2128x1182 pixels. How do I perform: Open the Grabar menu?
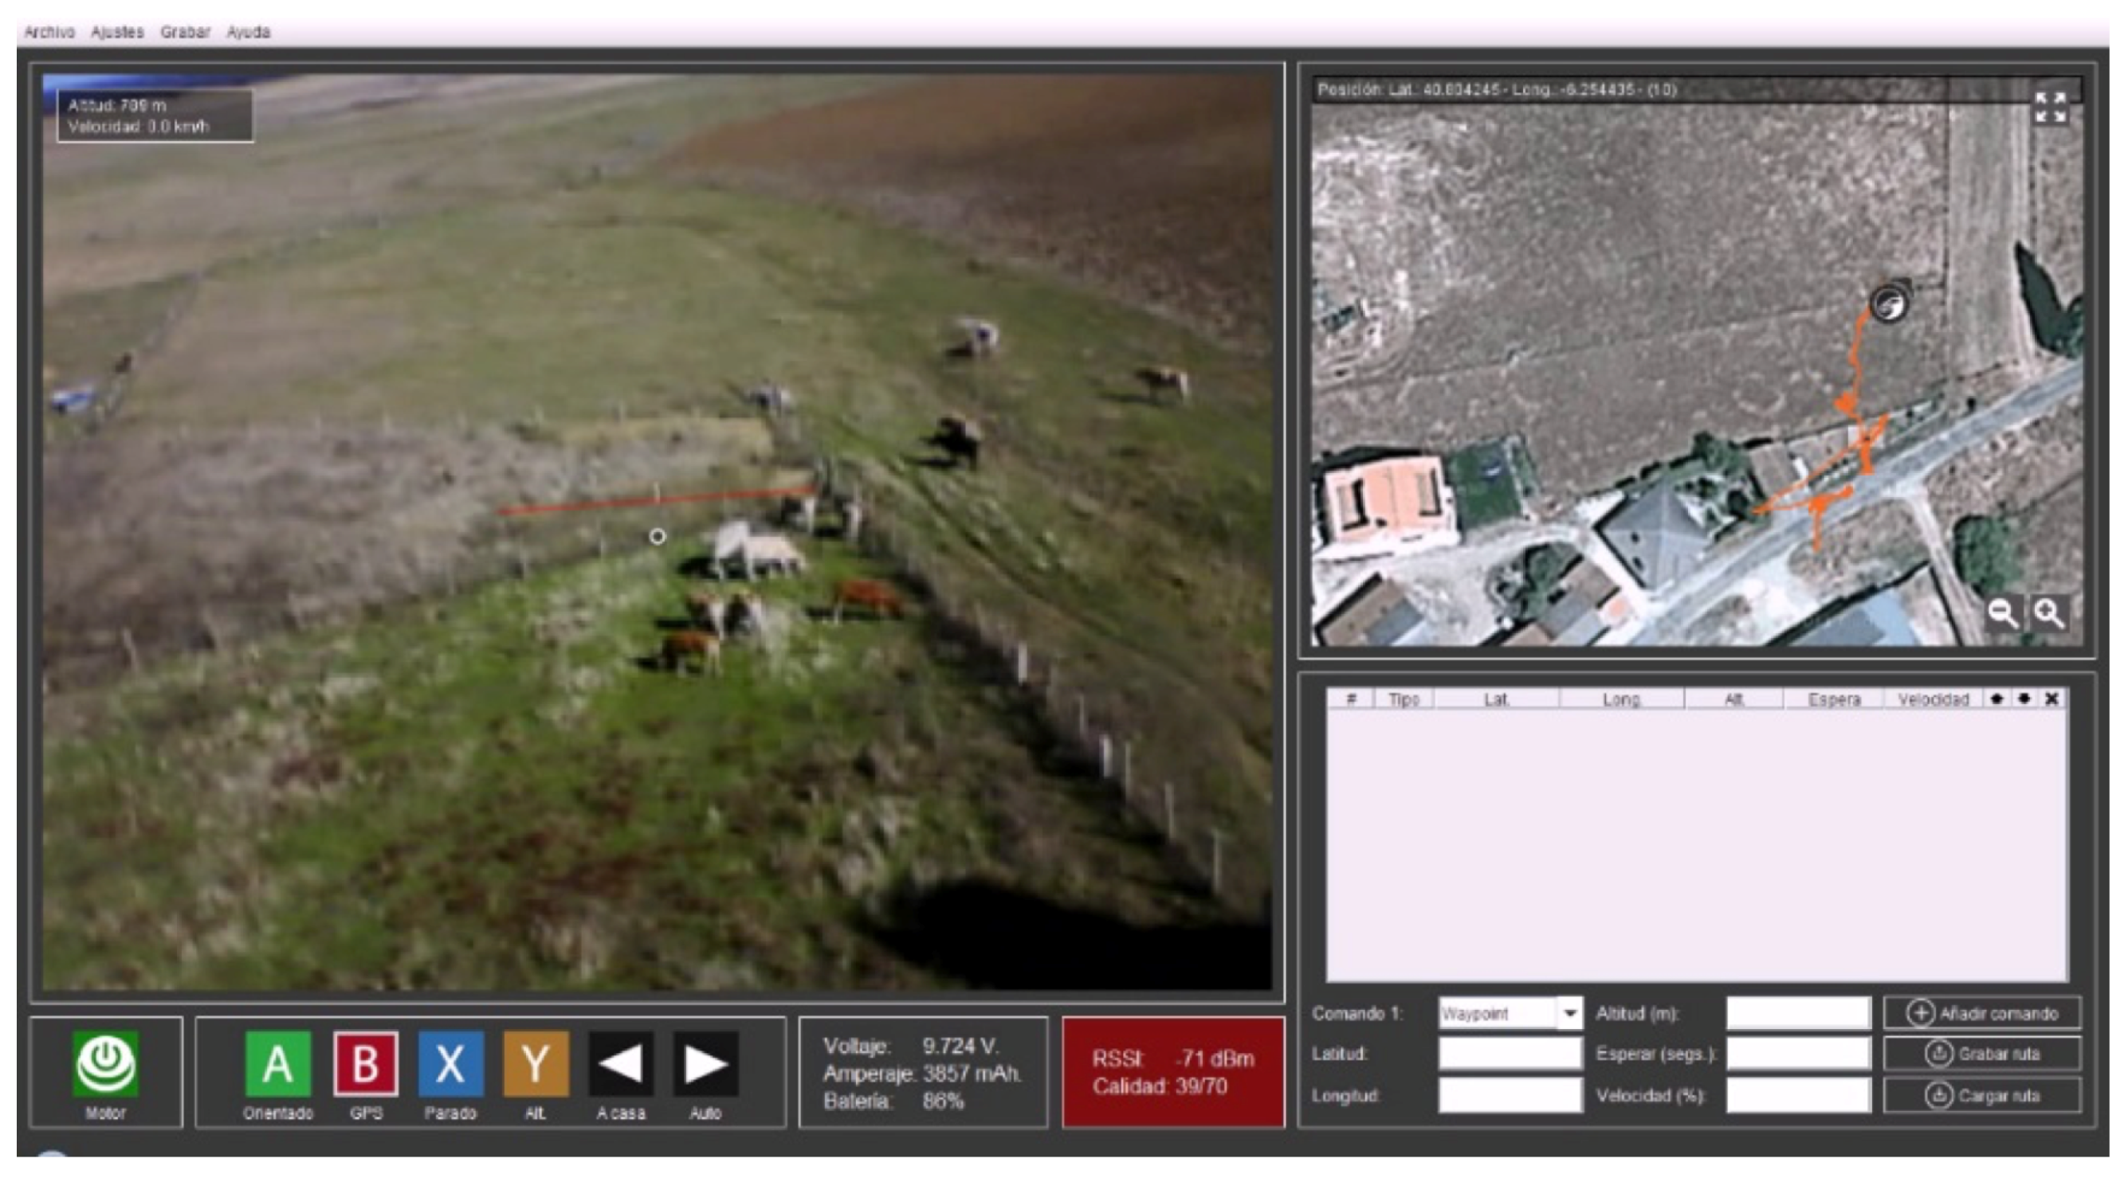[x=185, y=32]
